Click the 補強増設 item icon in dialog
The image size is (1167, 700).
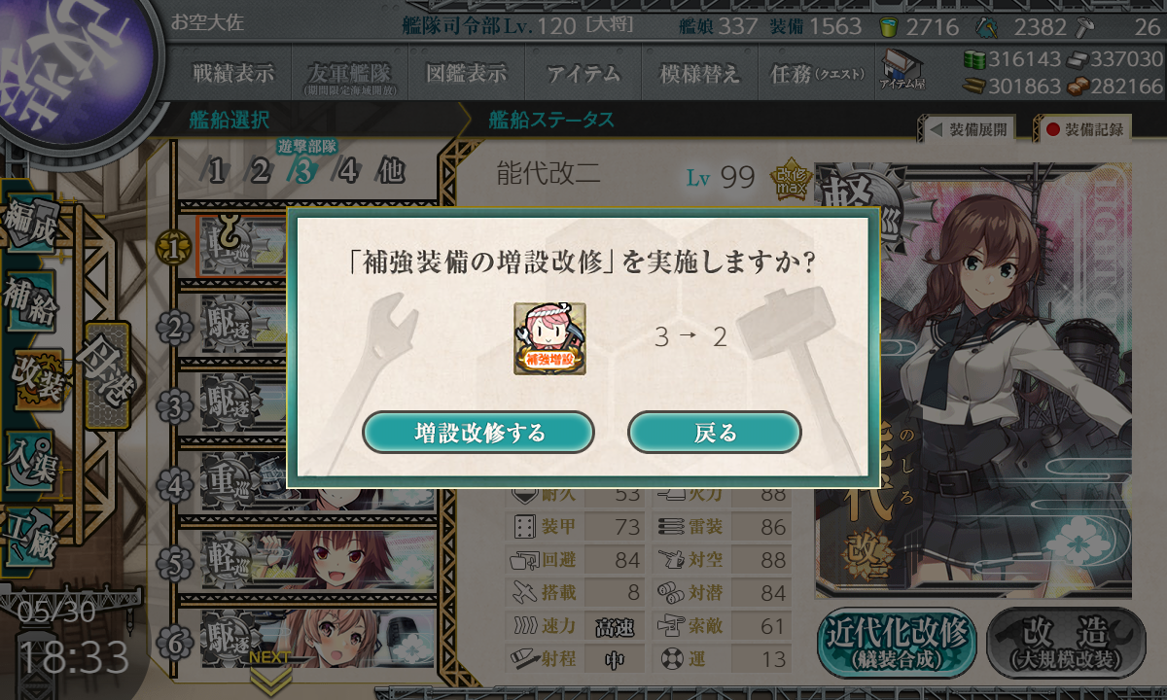point(549,338)
